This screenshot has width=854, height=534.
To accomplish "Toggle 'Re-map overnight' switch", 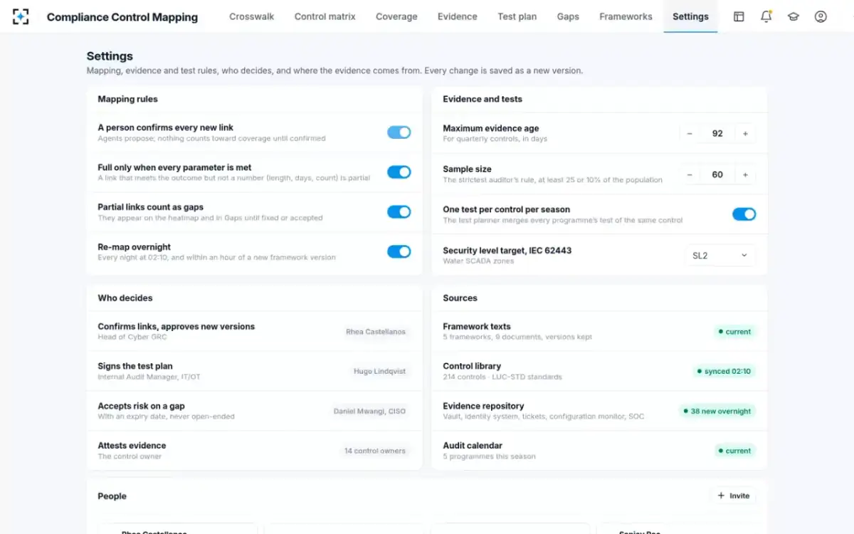I will coord(399,252).
